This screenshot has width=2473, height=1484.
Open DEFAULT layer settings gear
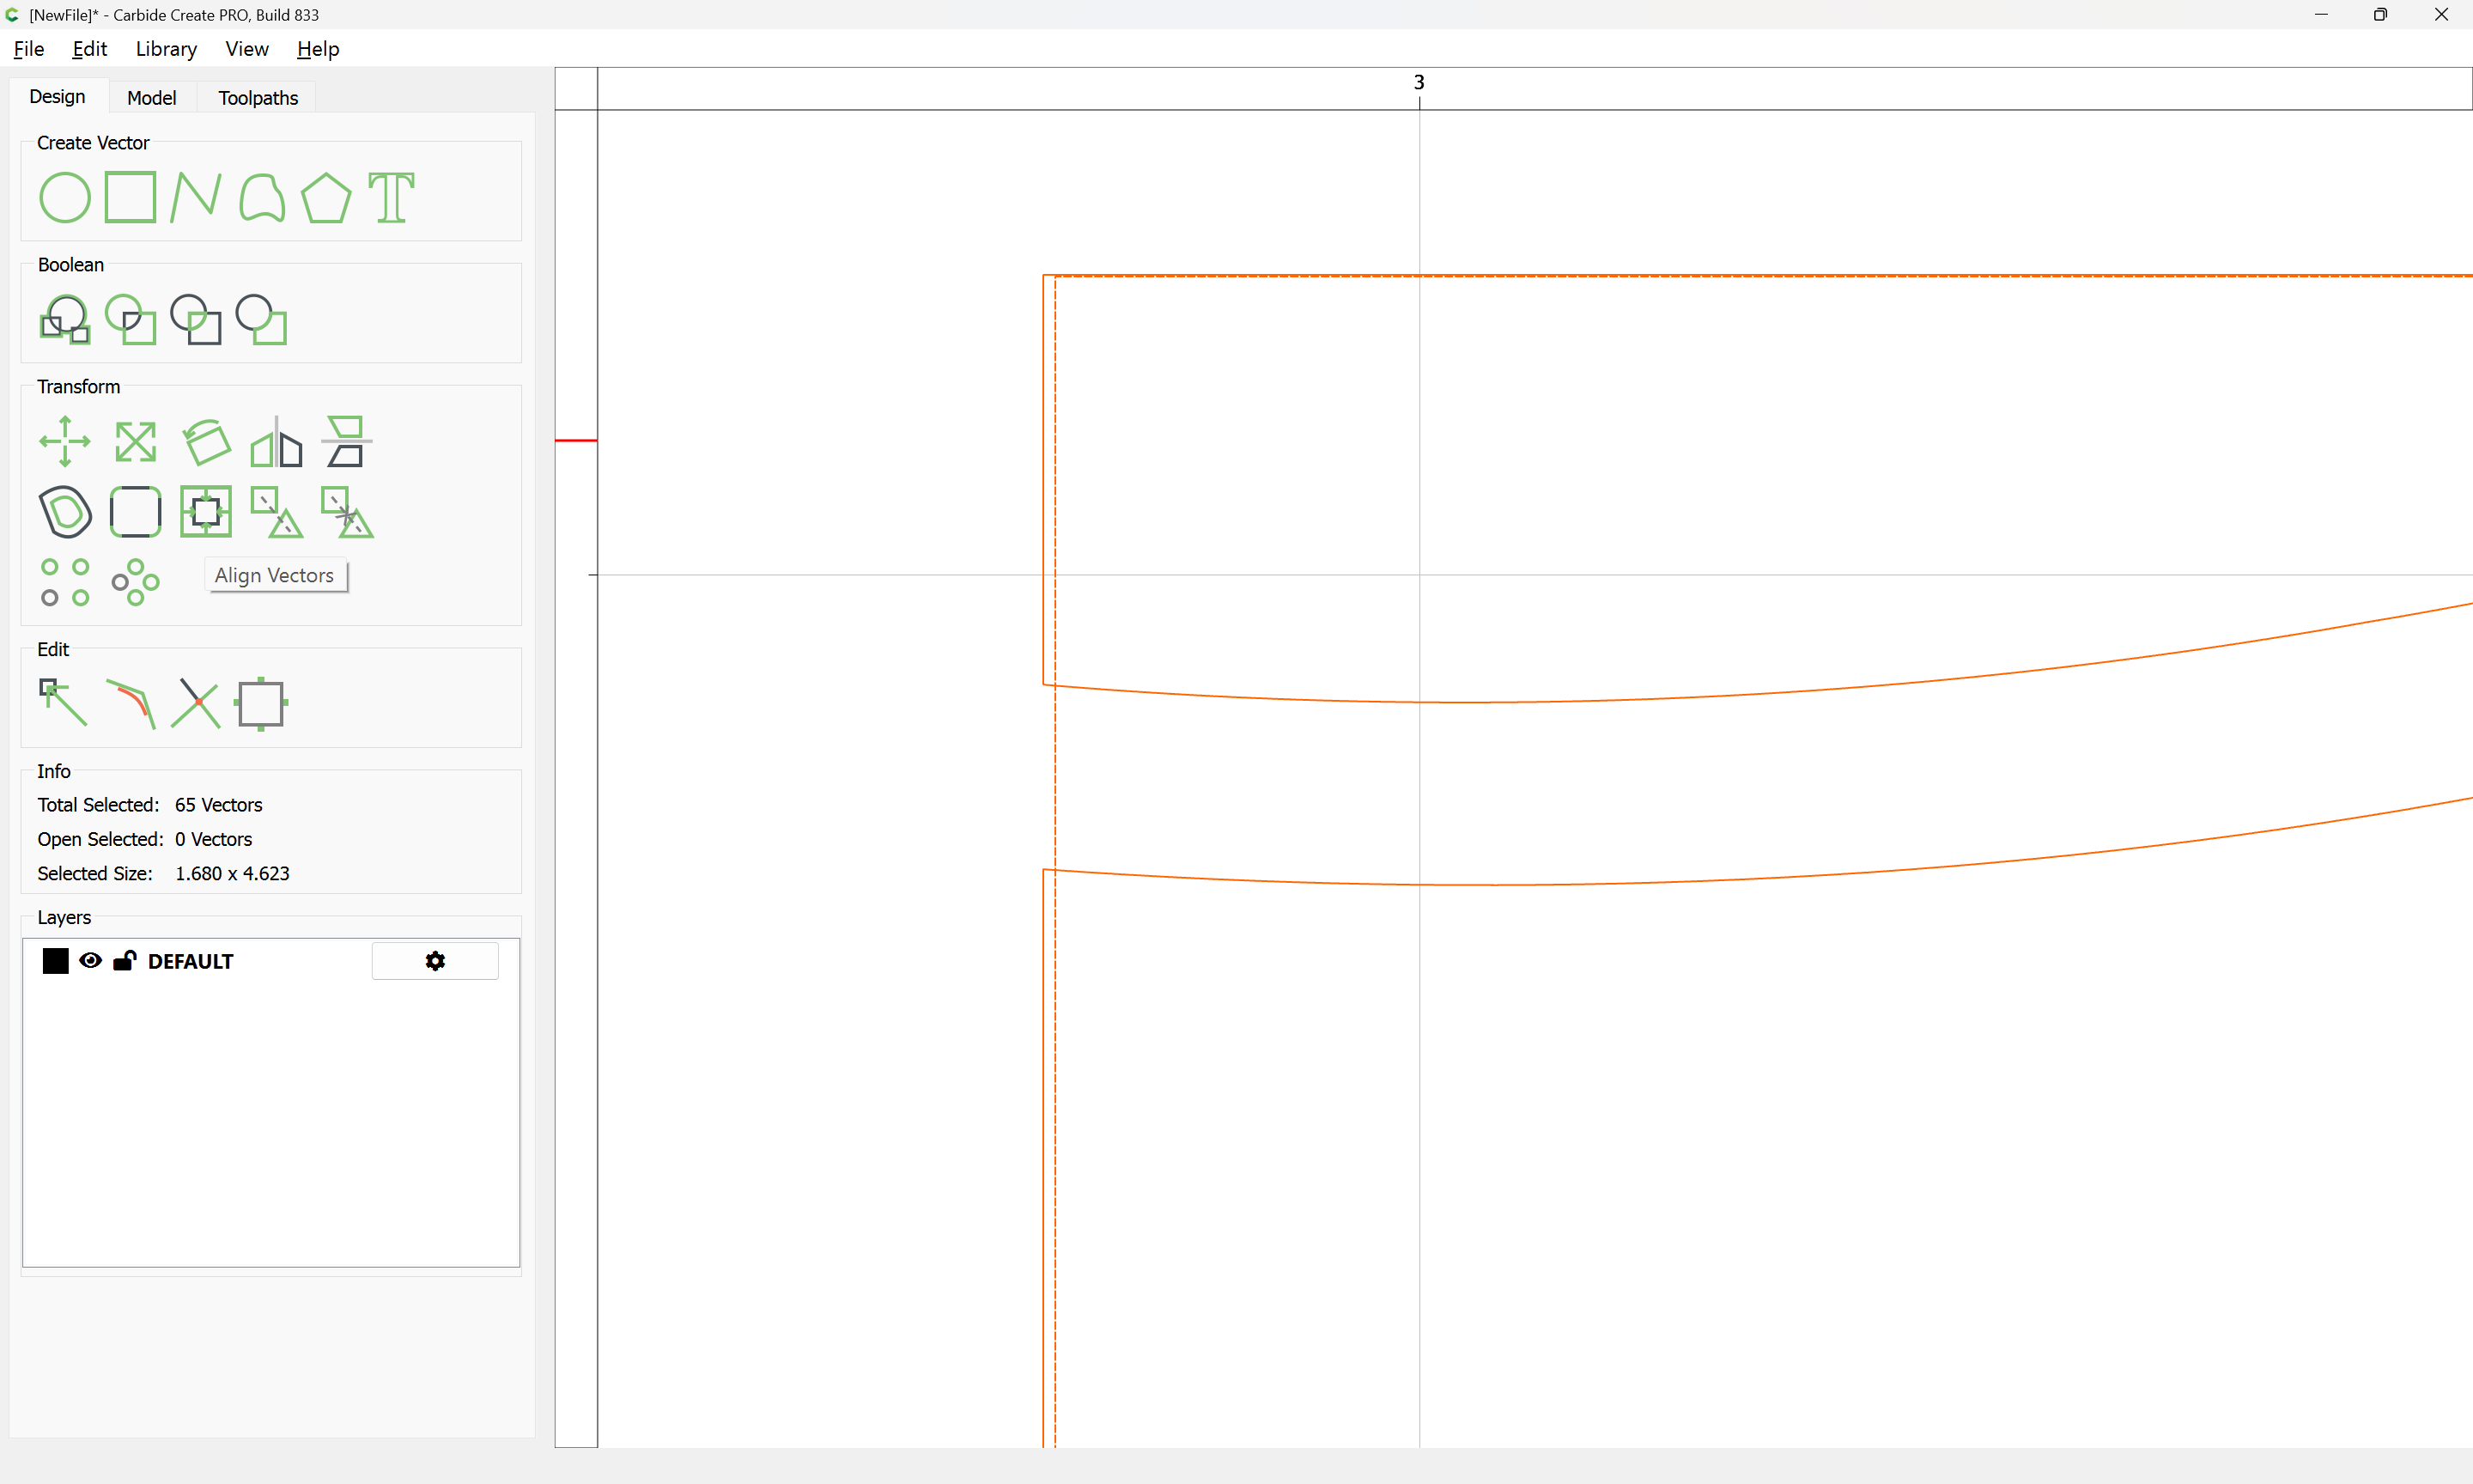[x=434, y=961]
